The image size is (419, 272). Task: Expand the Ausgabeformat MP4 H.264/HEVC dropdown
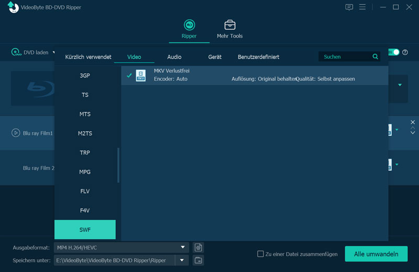(183, 247)
